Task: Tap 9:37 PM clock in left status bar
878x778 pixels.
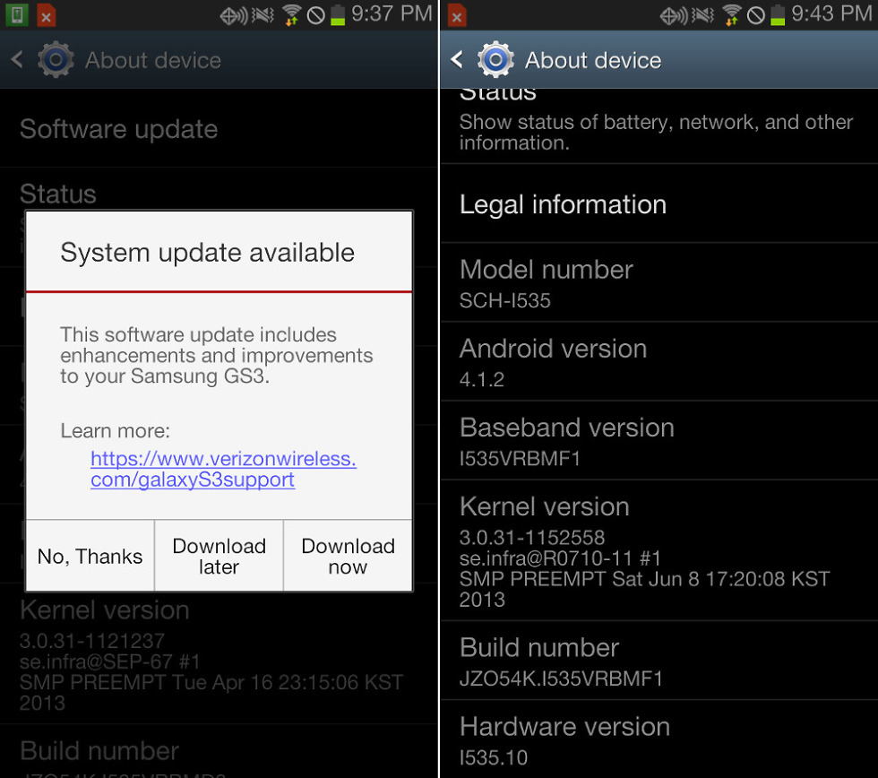Action: point(392,14)
